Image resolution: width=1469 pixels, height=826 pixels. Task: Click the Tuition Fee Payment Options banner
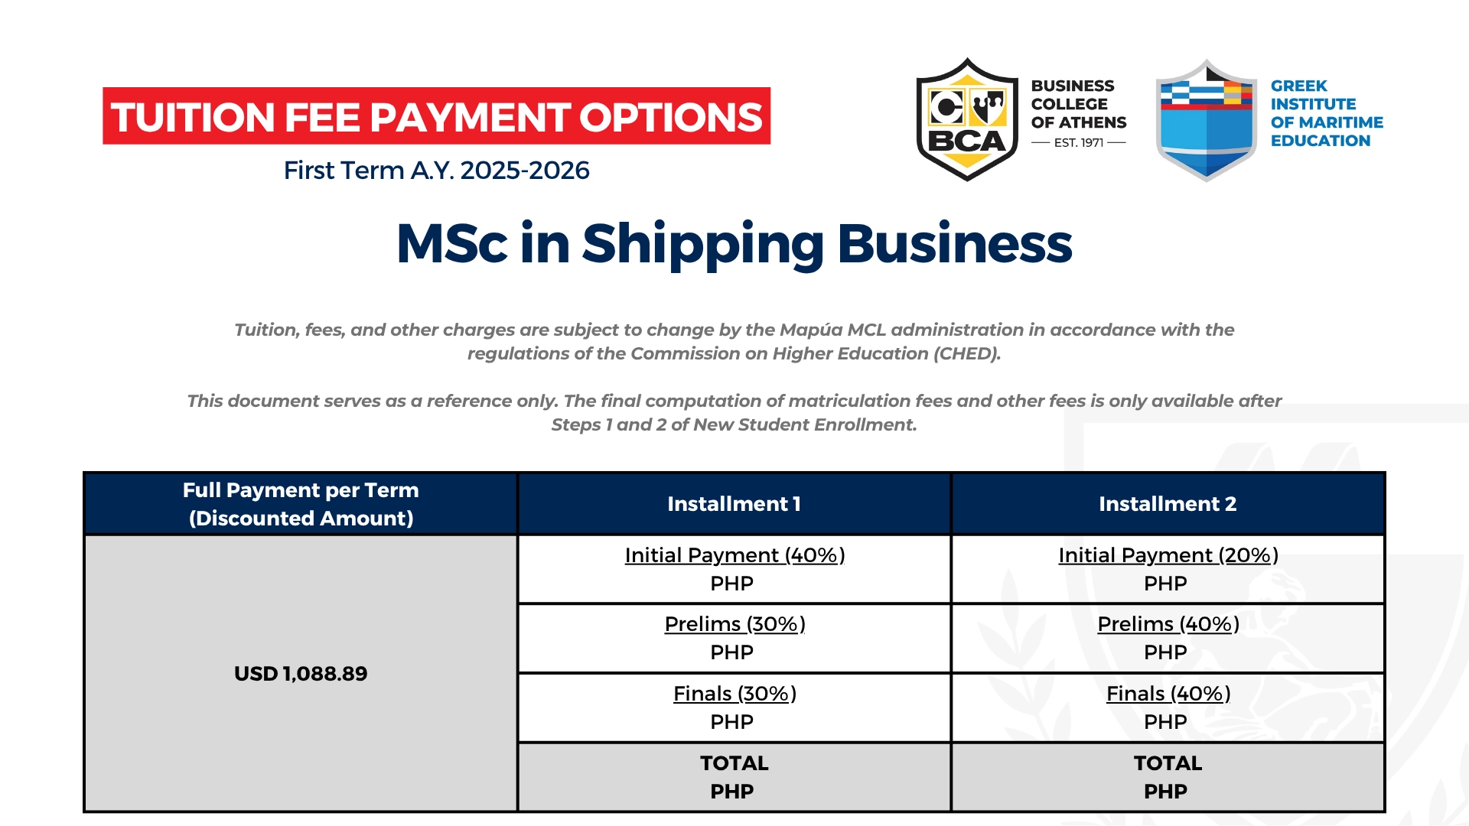pyautogui.click(x=437, y=116)
